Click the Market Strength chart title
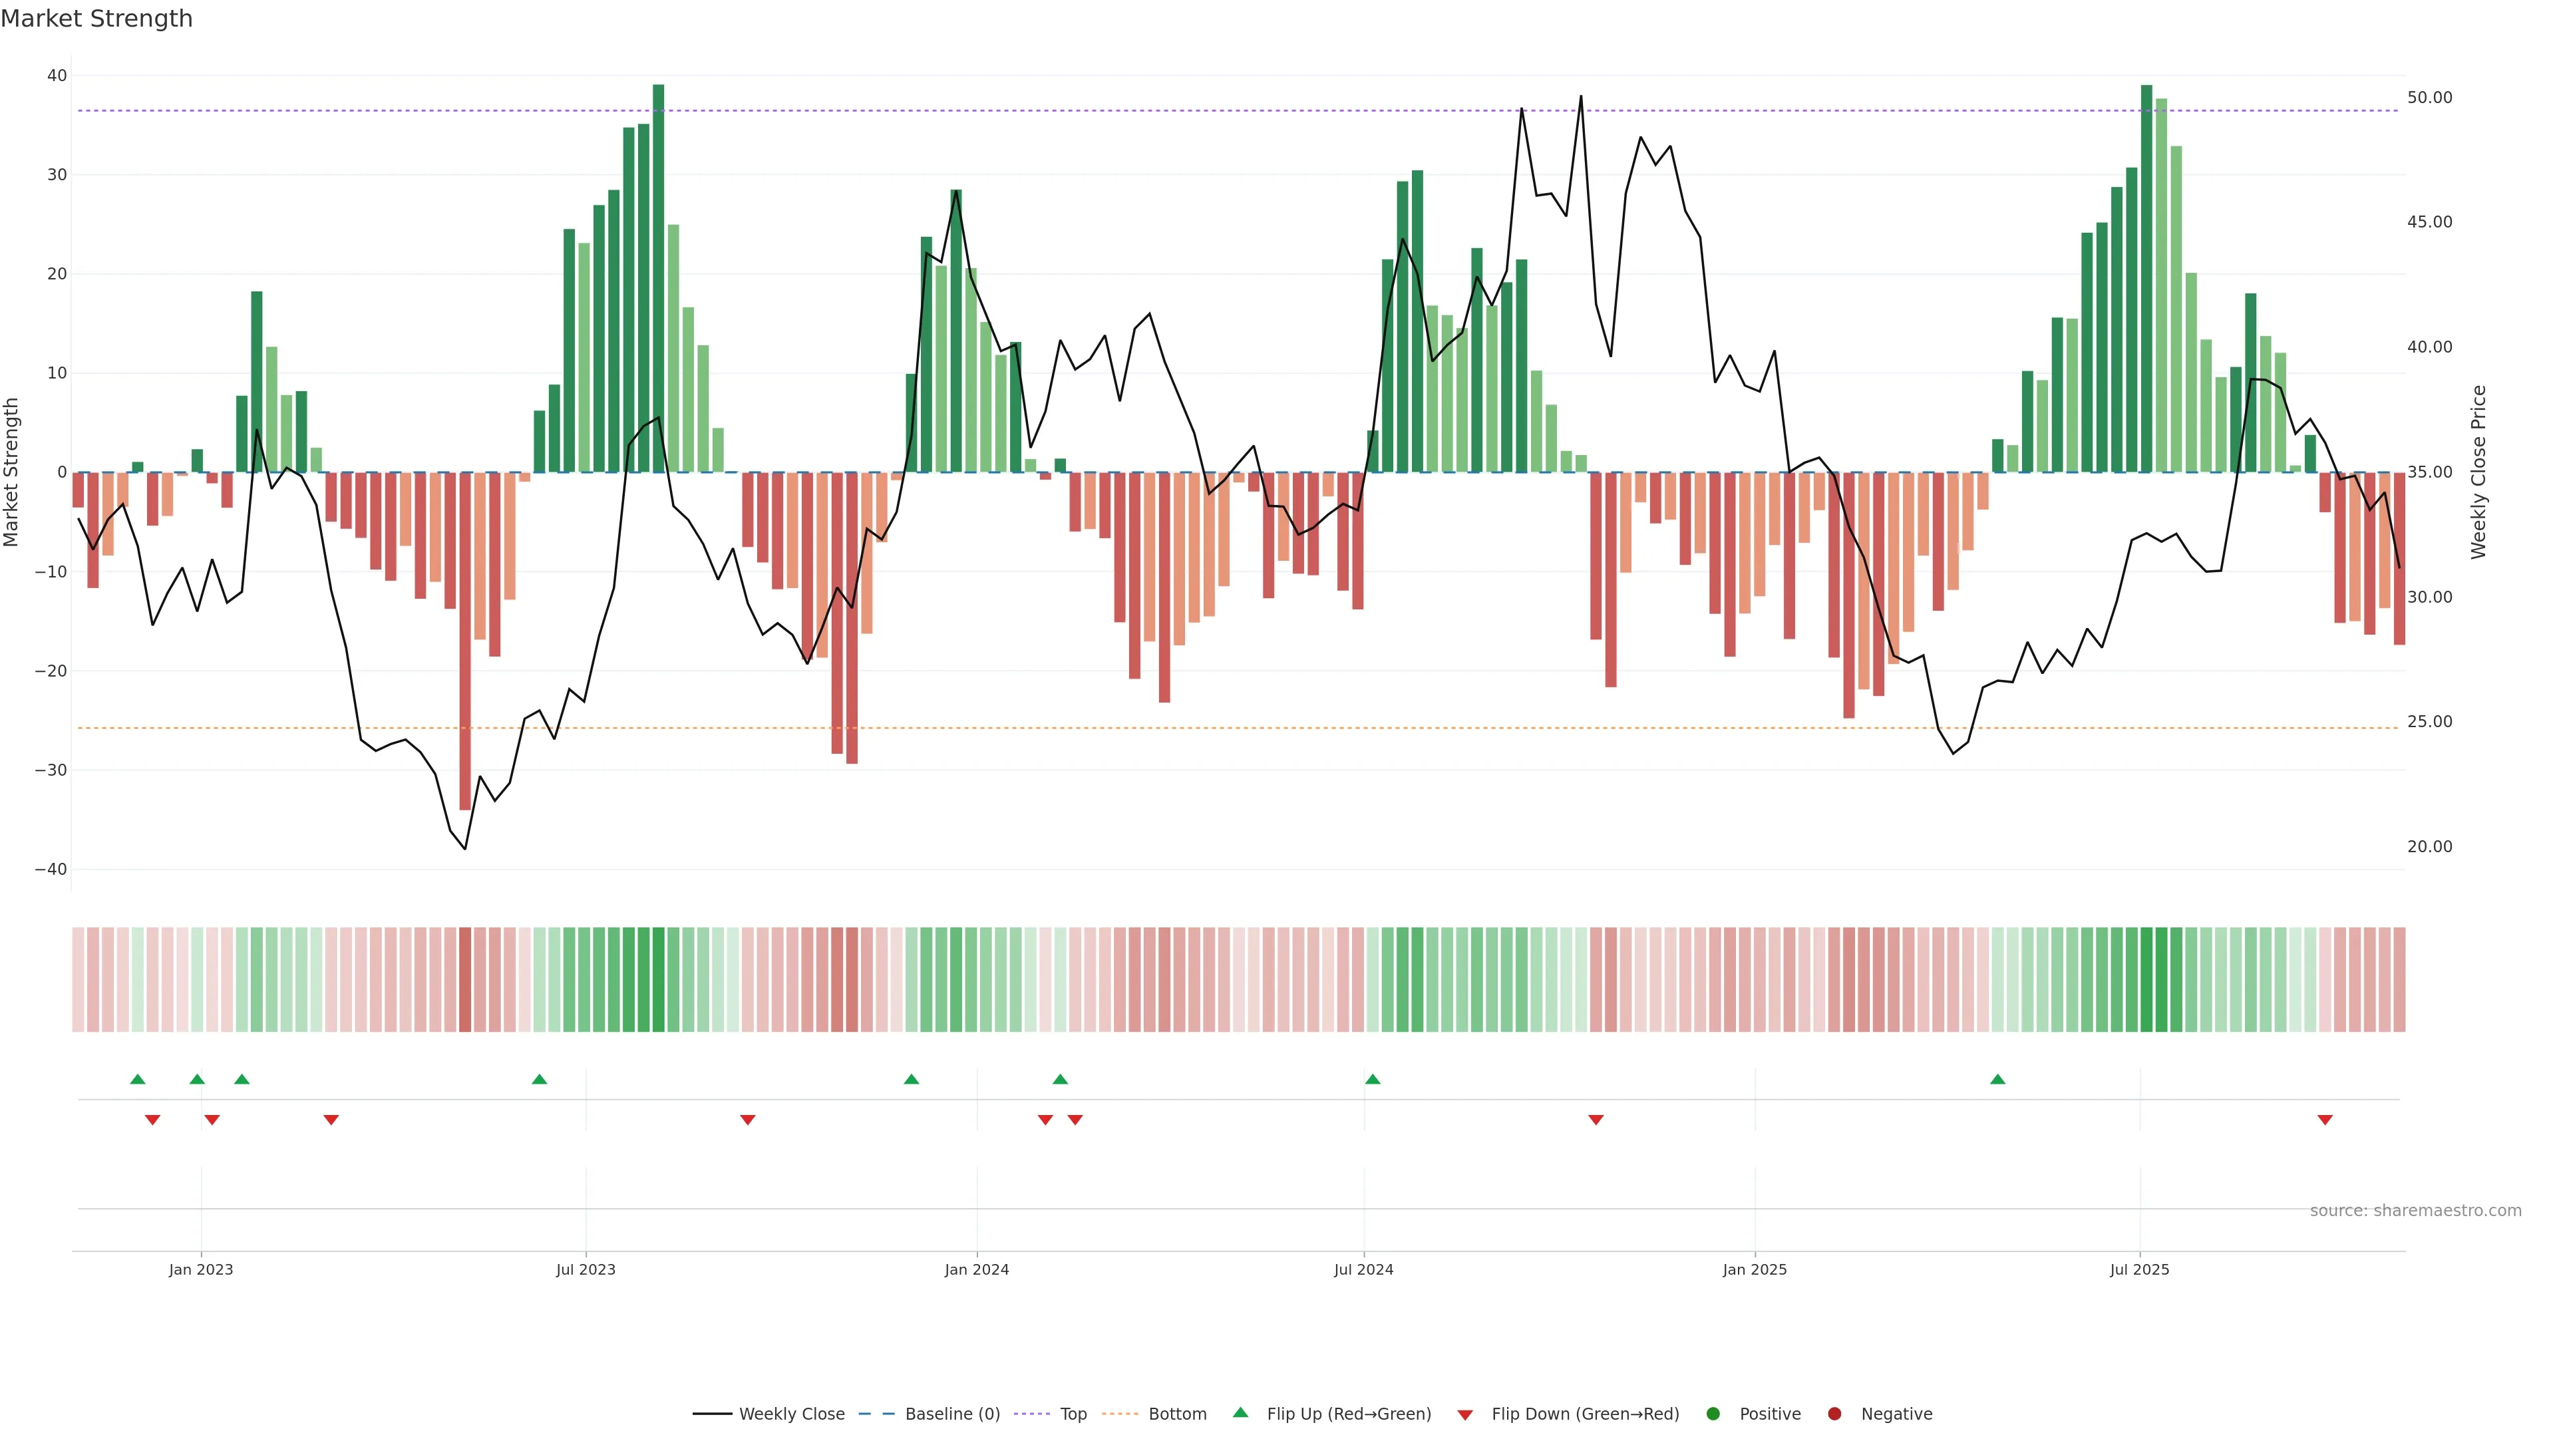The height and width of the screenshot is (1437, 2555). (96, 19)
